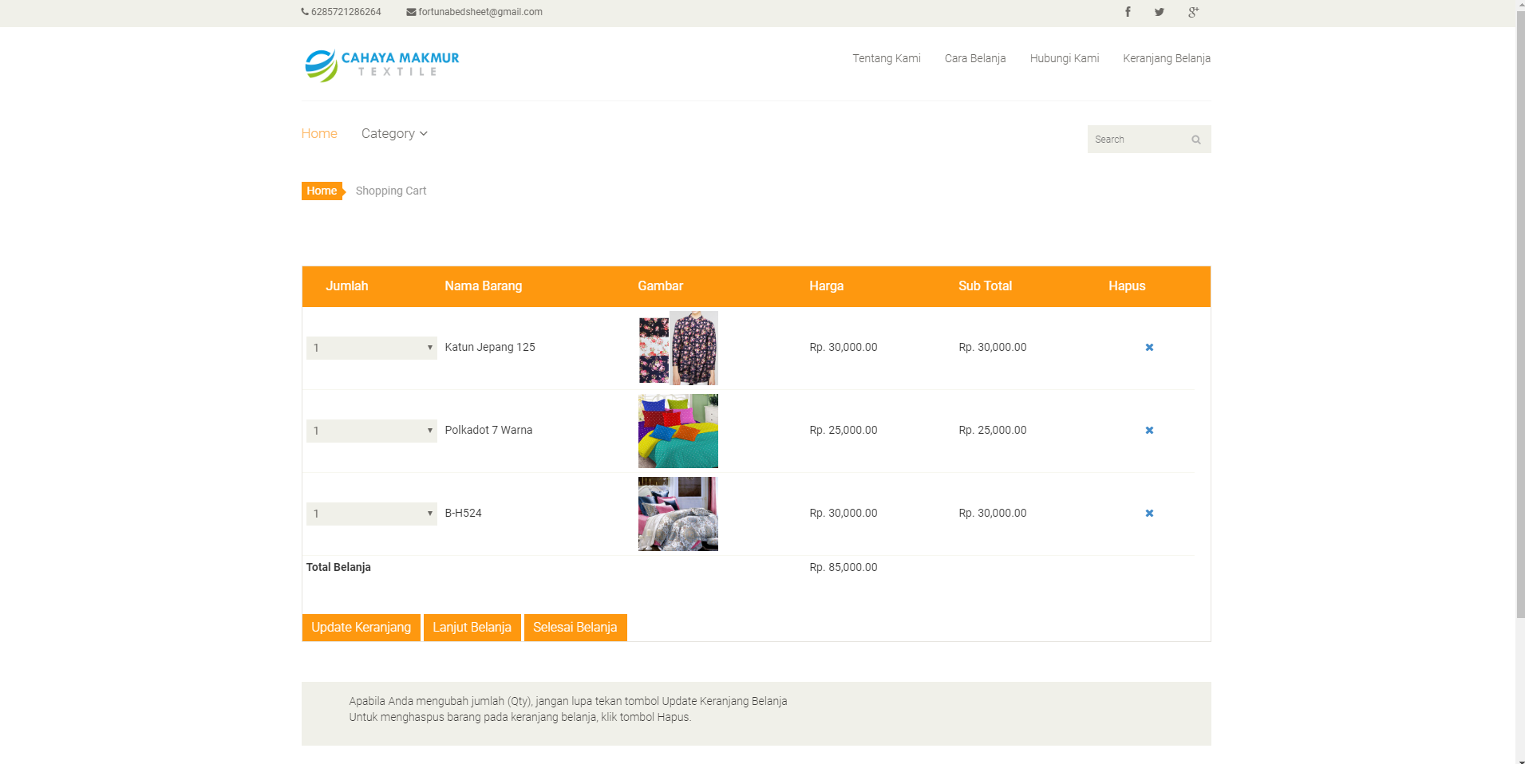Click the Hubungi Kami link

coord(1065,57)
